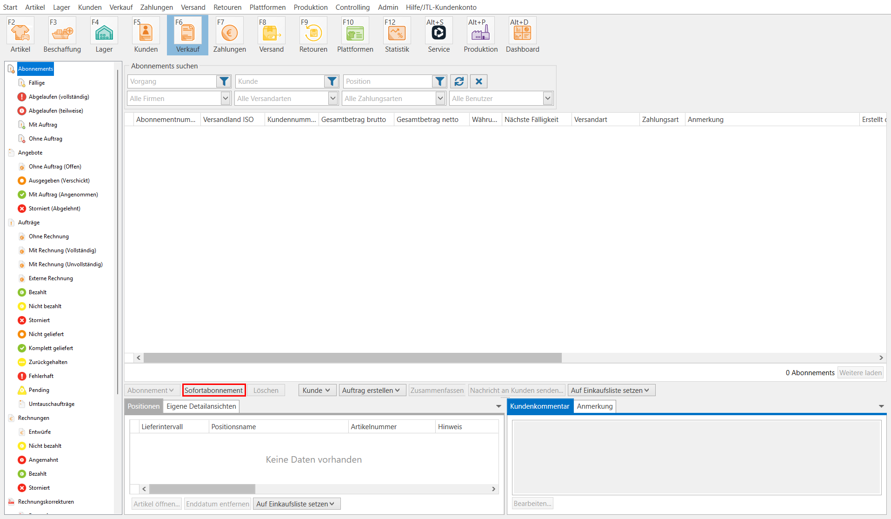
Task: Open the Alle Zahlungsarten dropdown
Action: coord(394,98)
